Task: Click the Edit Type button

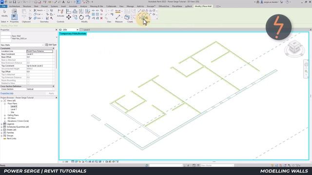Action: pyautogui.click(x=51, y=45)
